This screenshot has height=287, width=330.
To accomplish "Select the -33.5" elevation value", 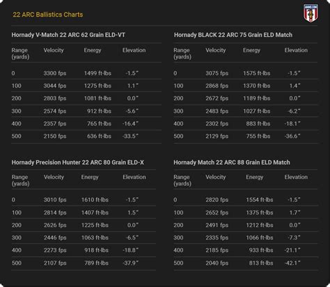I will click(130, 137).
